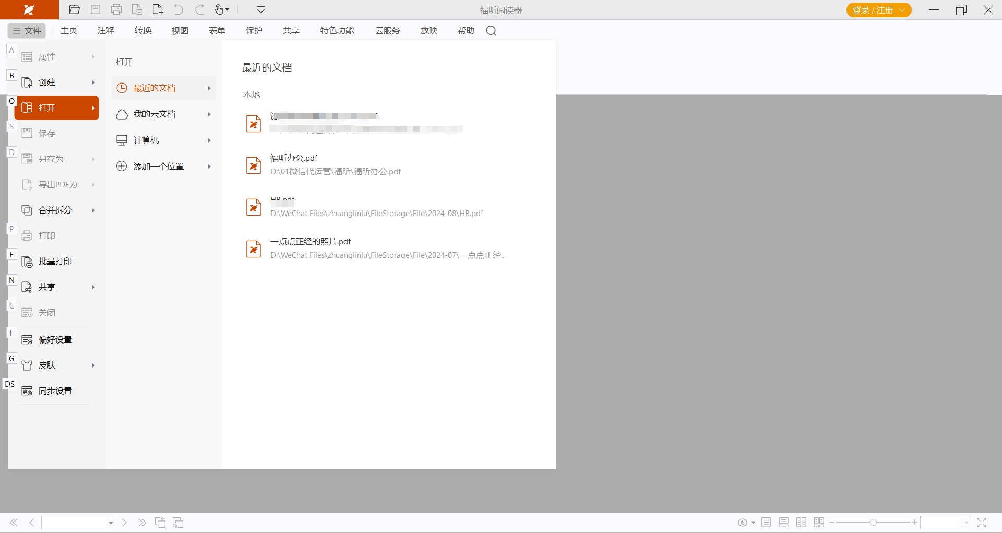
Task: Expand the customize quick access toolbar arrow
Action: (261, 9)
